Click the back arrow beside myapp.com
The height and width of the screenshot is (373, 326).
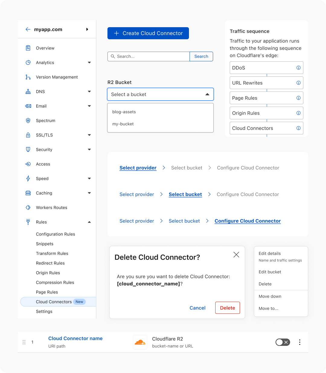pos(28,29)
